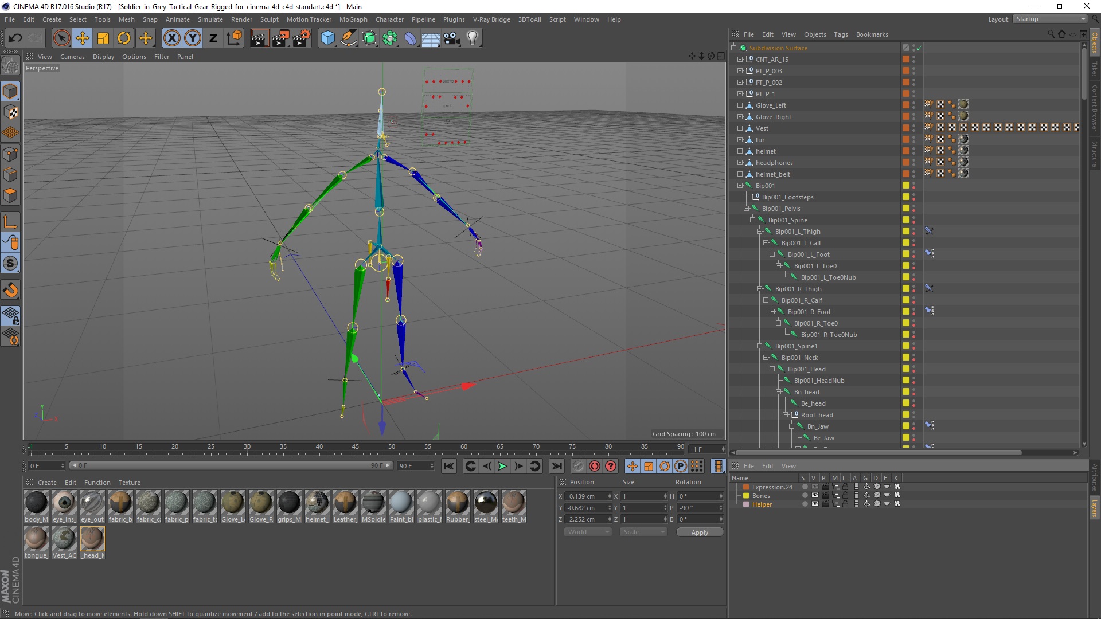Play the animation forward
This screenshot has width=1101, height=619.
tap(502, 467)
